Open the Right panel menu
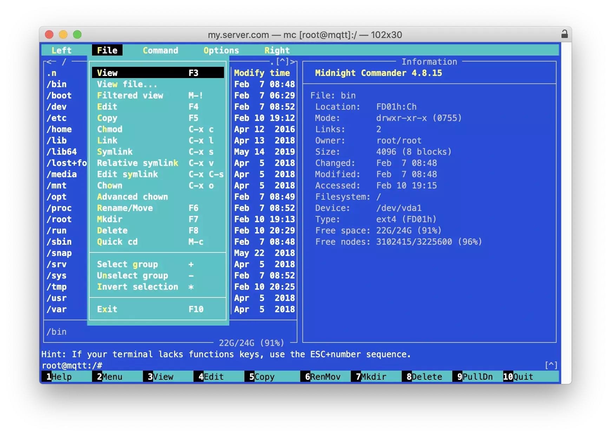 [x=277, y=50]
